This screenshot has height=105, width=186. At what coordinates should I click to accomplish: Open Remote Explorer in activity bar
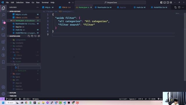pyautogui.click(x=3, y=35)
